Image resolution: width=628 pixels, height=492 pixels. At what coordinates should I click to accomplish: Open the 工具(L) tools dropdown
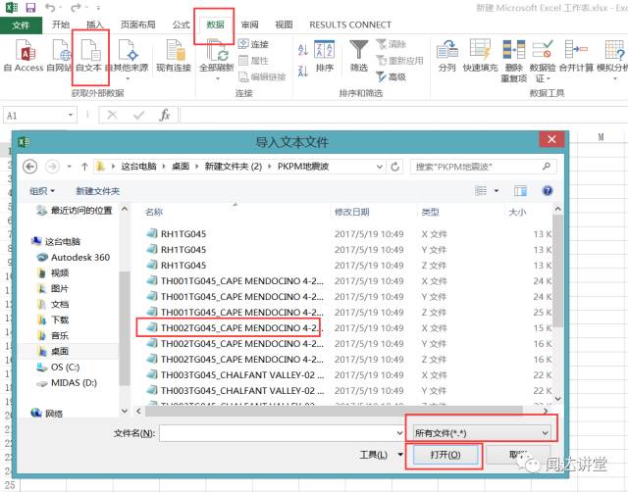(381, 455)
